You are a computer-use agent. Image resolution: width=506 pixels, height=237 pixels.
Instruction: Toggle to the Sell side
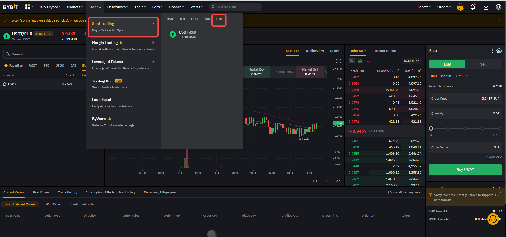click(x=483, y=64)
